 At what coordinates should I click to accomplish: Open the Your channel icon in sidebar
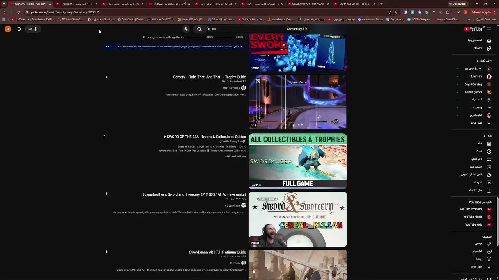(x=489, y=143)
